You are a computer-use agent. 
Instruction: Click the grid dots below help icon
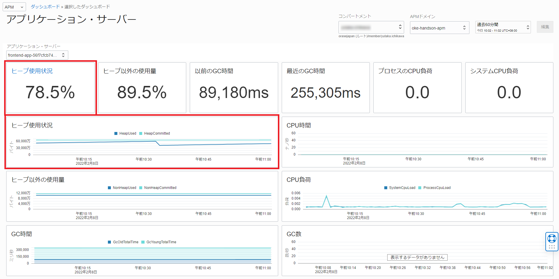tap(552, 247)
